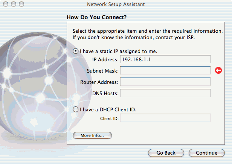Focus the IP Address field containing 192.168.1.1

(x=165, y=59)
